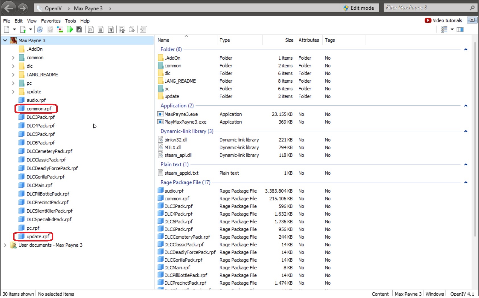Open the Favorites menu
Image resolution: width=479 pixels, height=298 pixels.
51,21
